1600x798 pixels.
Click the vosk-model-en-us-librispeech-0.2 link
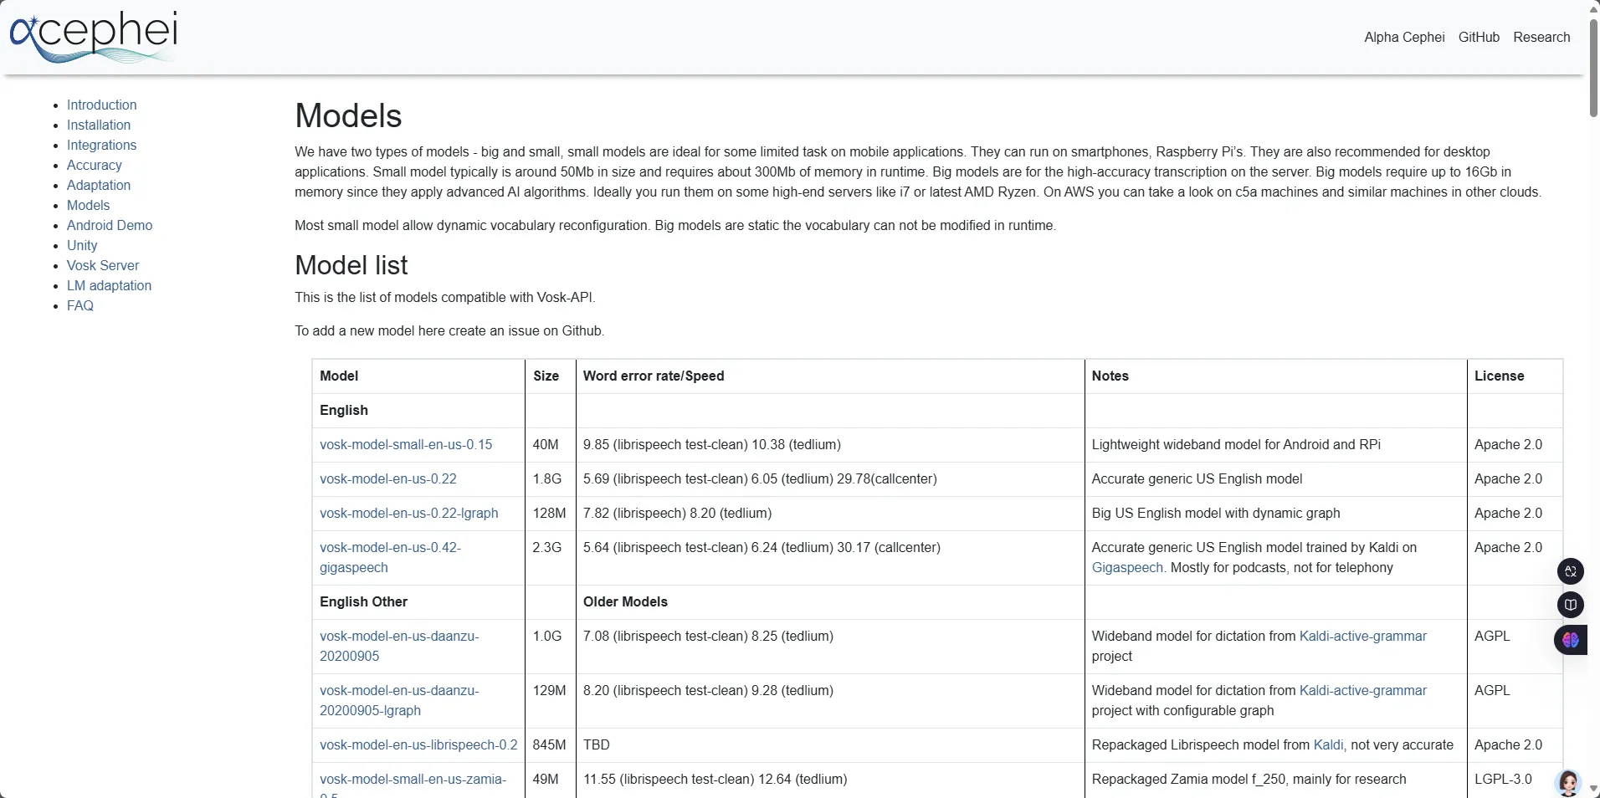(x=418, y=744)
